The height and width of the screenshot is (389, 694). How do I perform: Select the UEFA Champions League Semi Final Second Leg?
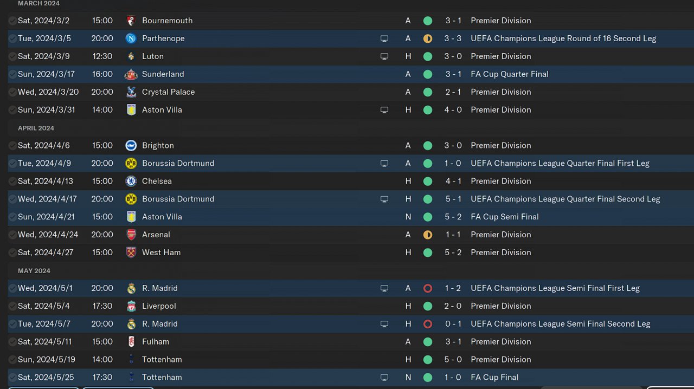(x=560, y=324)
